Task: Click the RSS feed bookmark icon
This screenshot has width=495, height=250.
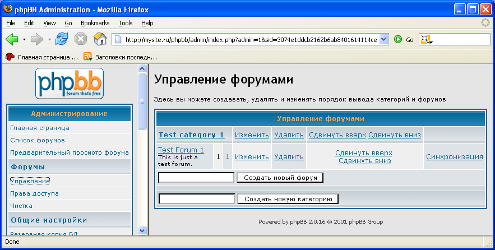Action: pyautogui.click(x=88, y=57)
